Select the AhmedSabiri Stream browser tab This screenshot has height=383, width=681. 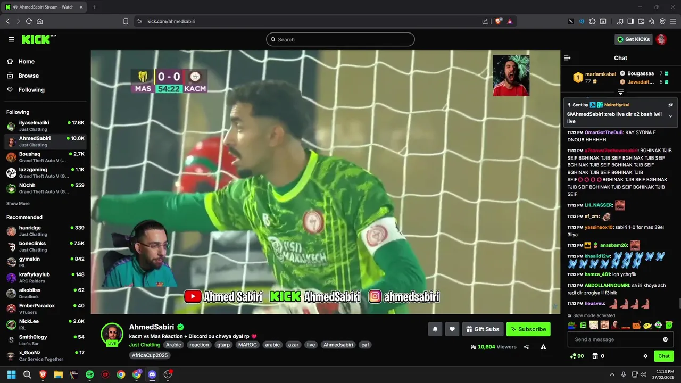(45, 7)
